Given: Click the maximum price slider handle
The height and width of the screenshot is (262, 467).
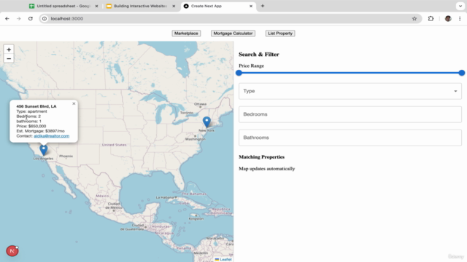Looking at the screenshot, I should 462,73.
